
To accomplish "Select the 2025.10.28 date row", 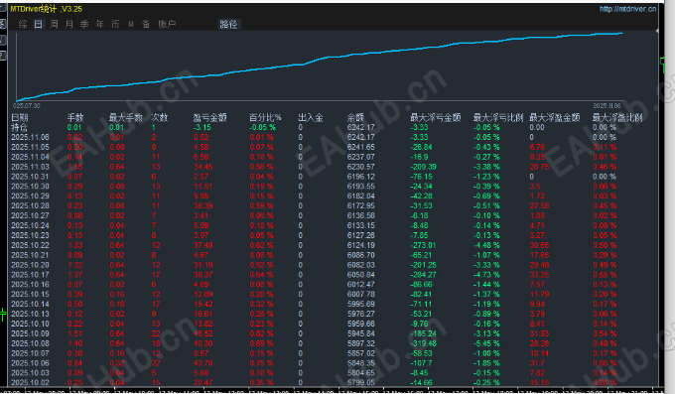I will click(x=30, y=205).
